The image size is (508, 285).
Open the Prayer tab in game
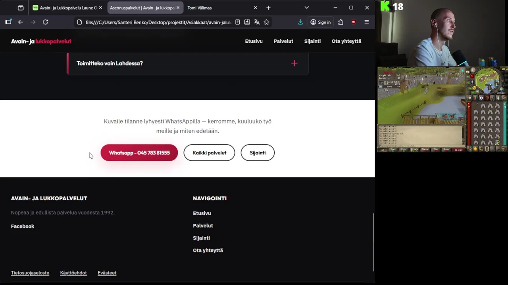(498, 98)
